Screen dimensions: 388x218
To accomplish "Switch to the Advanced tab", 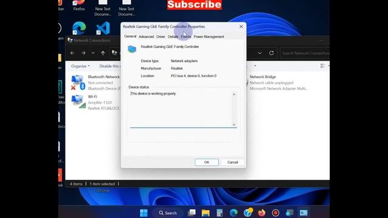I will point(146,36).
